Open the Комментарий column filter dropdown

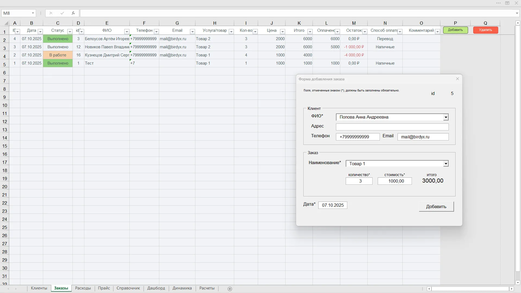437,31
